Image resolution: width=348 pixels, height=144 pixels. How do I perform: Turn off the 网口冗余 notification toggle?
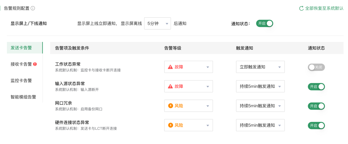pyautogui.click(x=316, y=106)
